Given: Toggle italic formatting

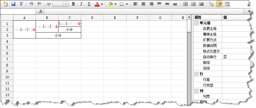Looking at the screenshot, I should click(81, 4).
